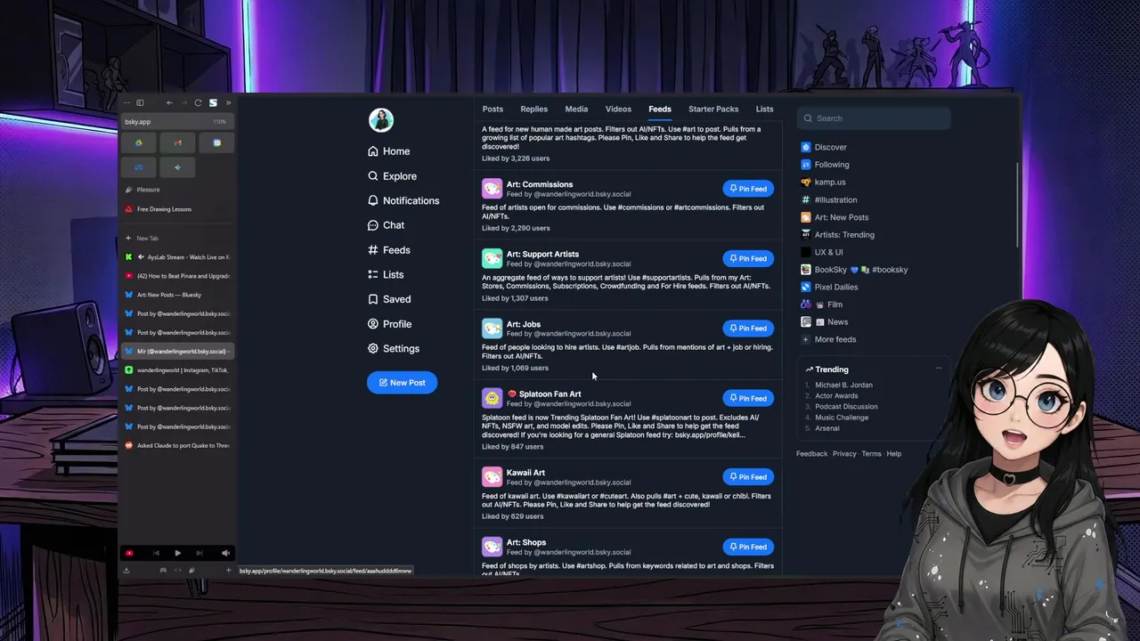Expand the browser toolbar overflow chevrons
Image resolution: width=1140 pixels, height=641 pixels.
coord(228,102)
